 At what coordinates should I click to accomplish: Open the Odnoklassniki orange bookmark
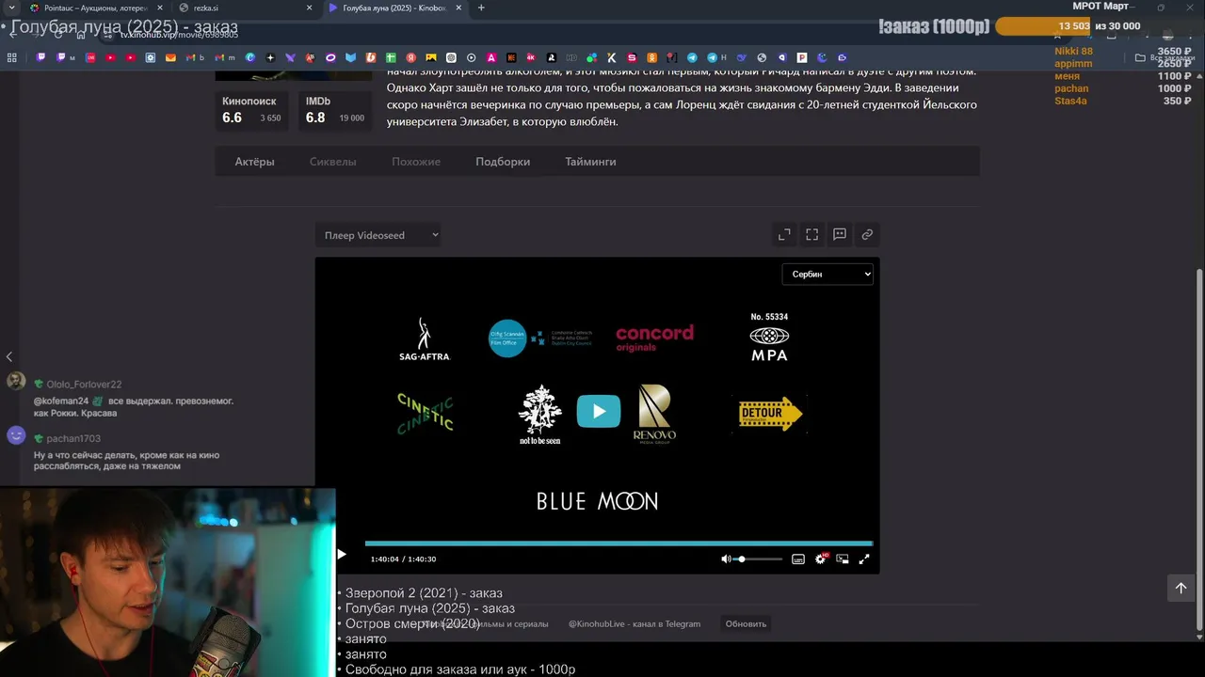coord(651,57)
